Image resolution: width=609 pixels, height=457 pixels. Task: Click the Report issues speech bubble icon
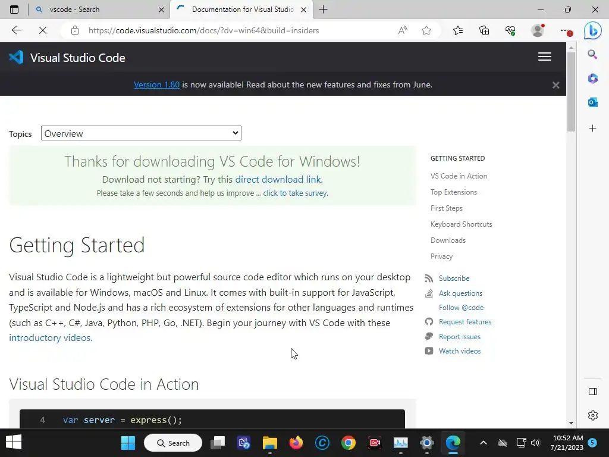coord(429,337)
